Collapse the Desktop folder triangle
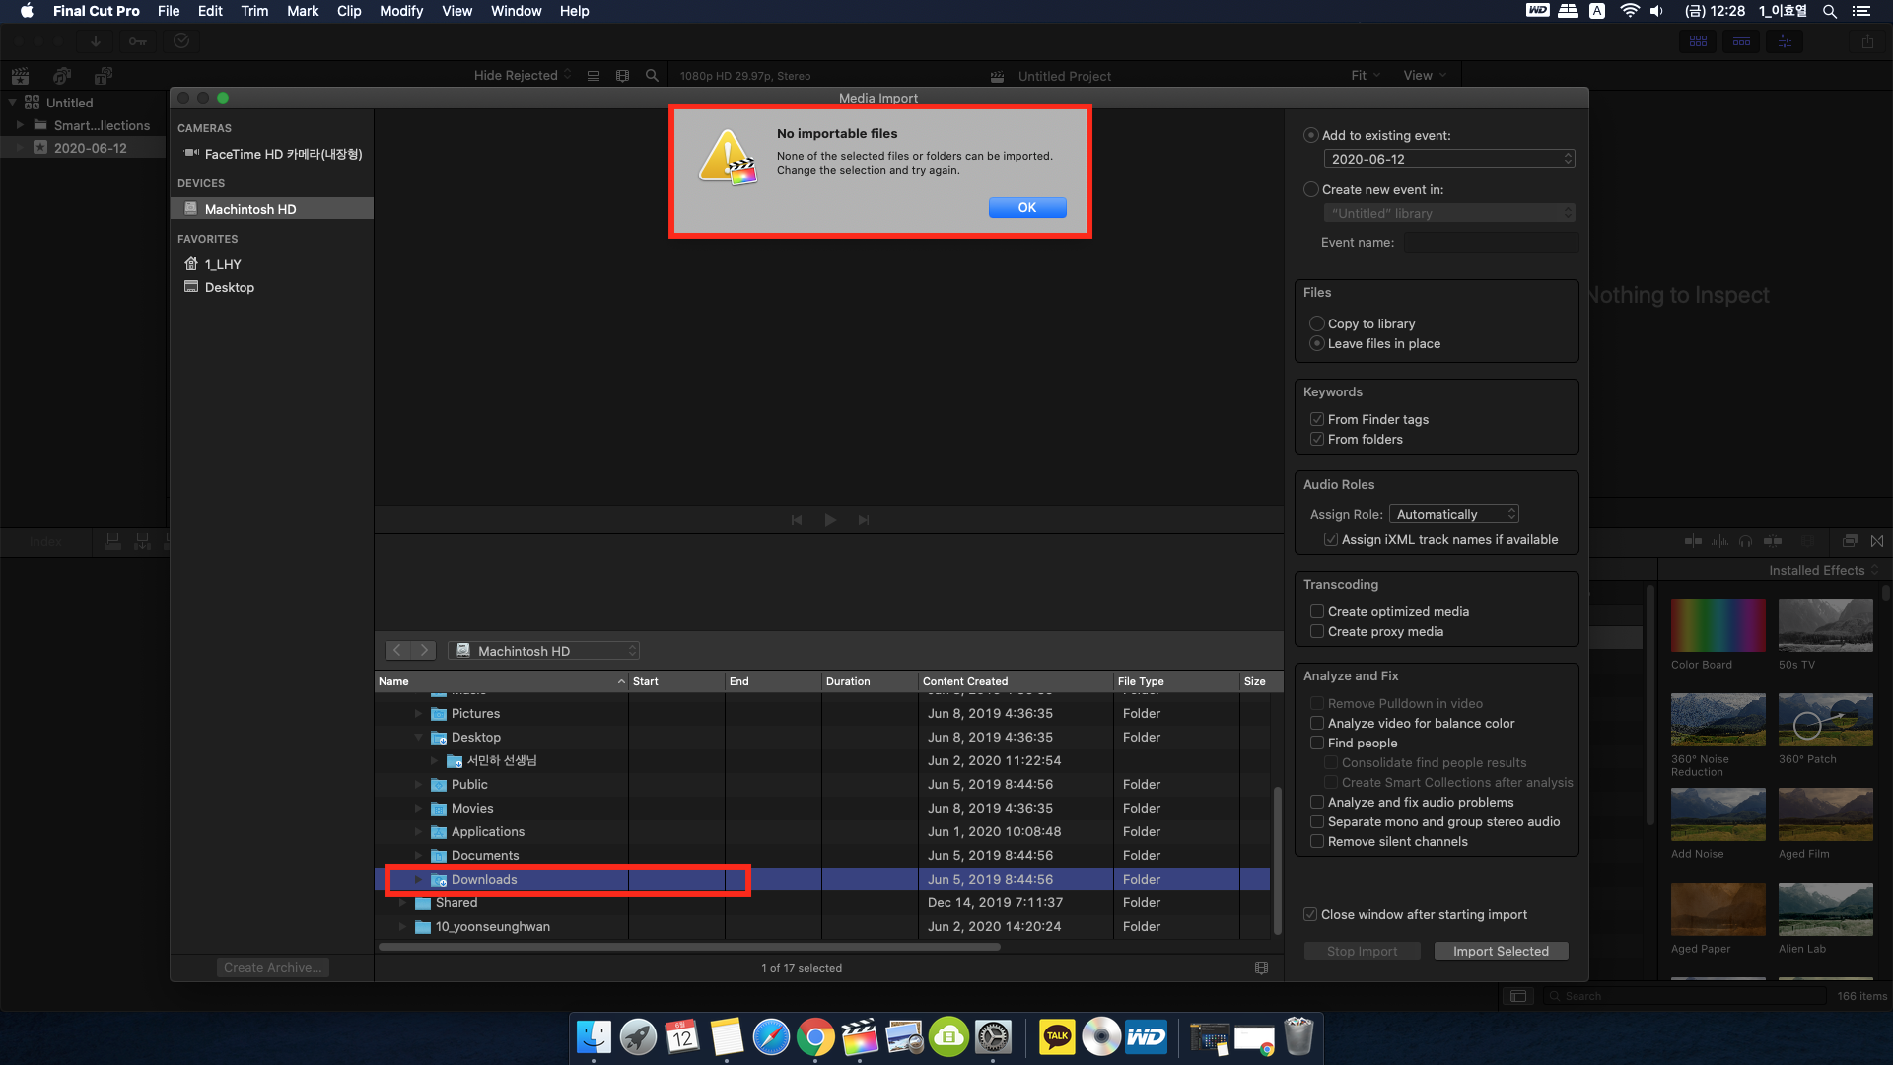The width and height of the screenshot is (1893, 1065). (418, 737)
